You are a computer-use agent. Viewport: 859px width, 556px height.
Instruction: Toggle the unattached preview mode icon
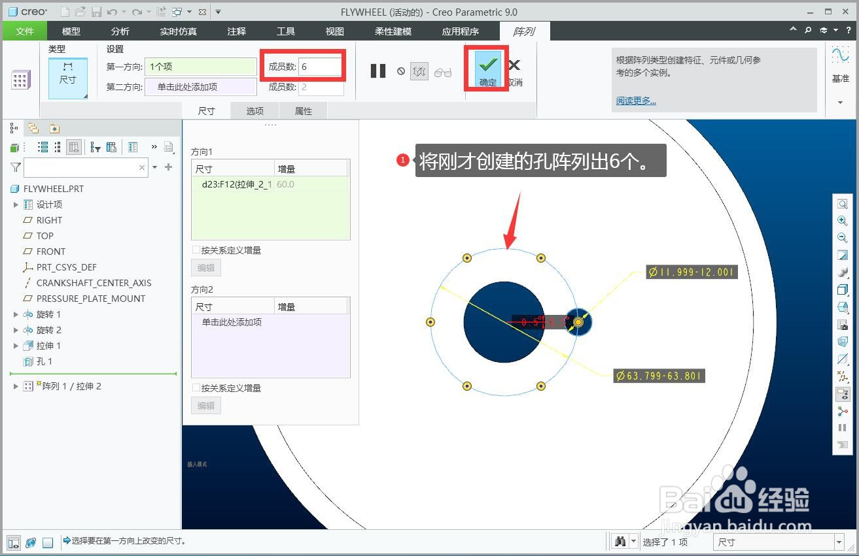(419, 71)
